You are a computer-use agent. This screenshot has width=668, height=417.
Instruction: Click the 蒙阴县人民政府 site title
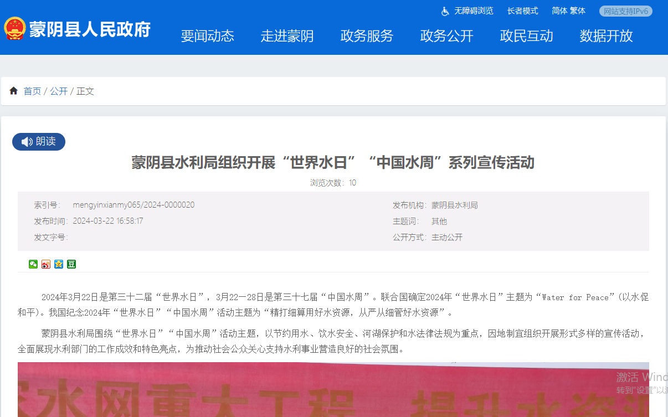click(x=90, y=29)
